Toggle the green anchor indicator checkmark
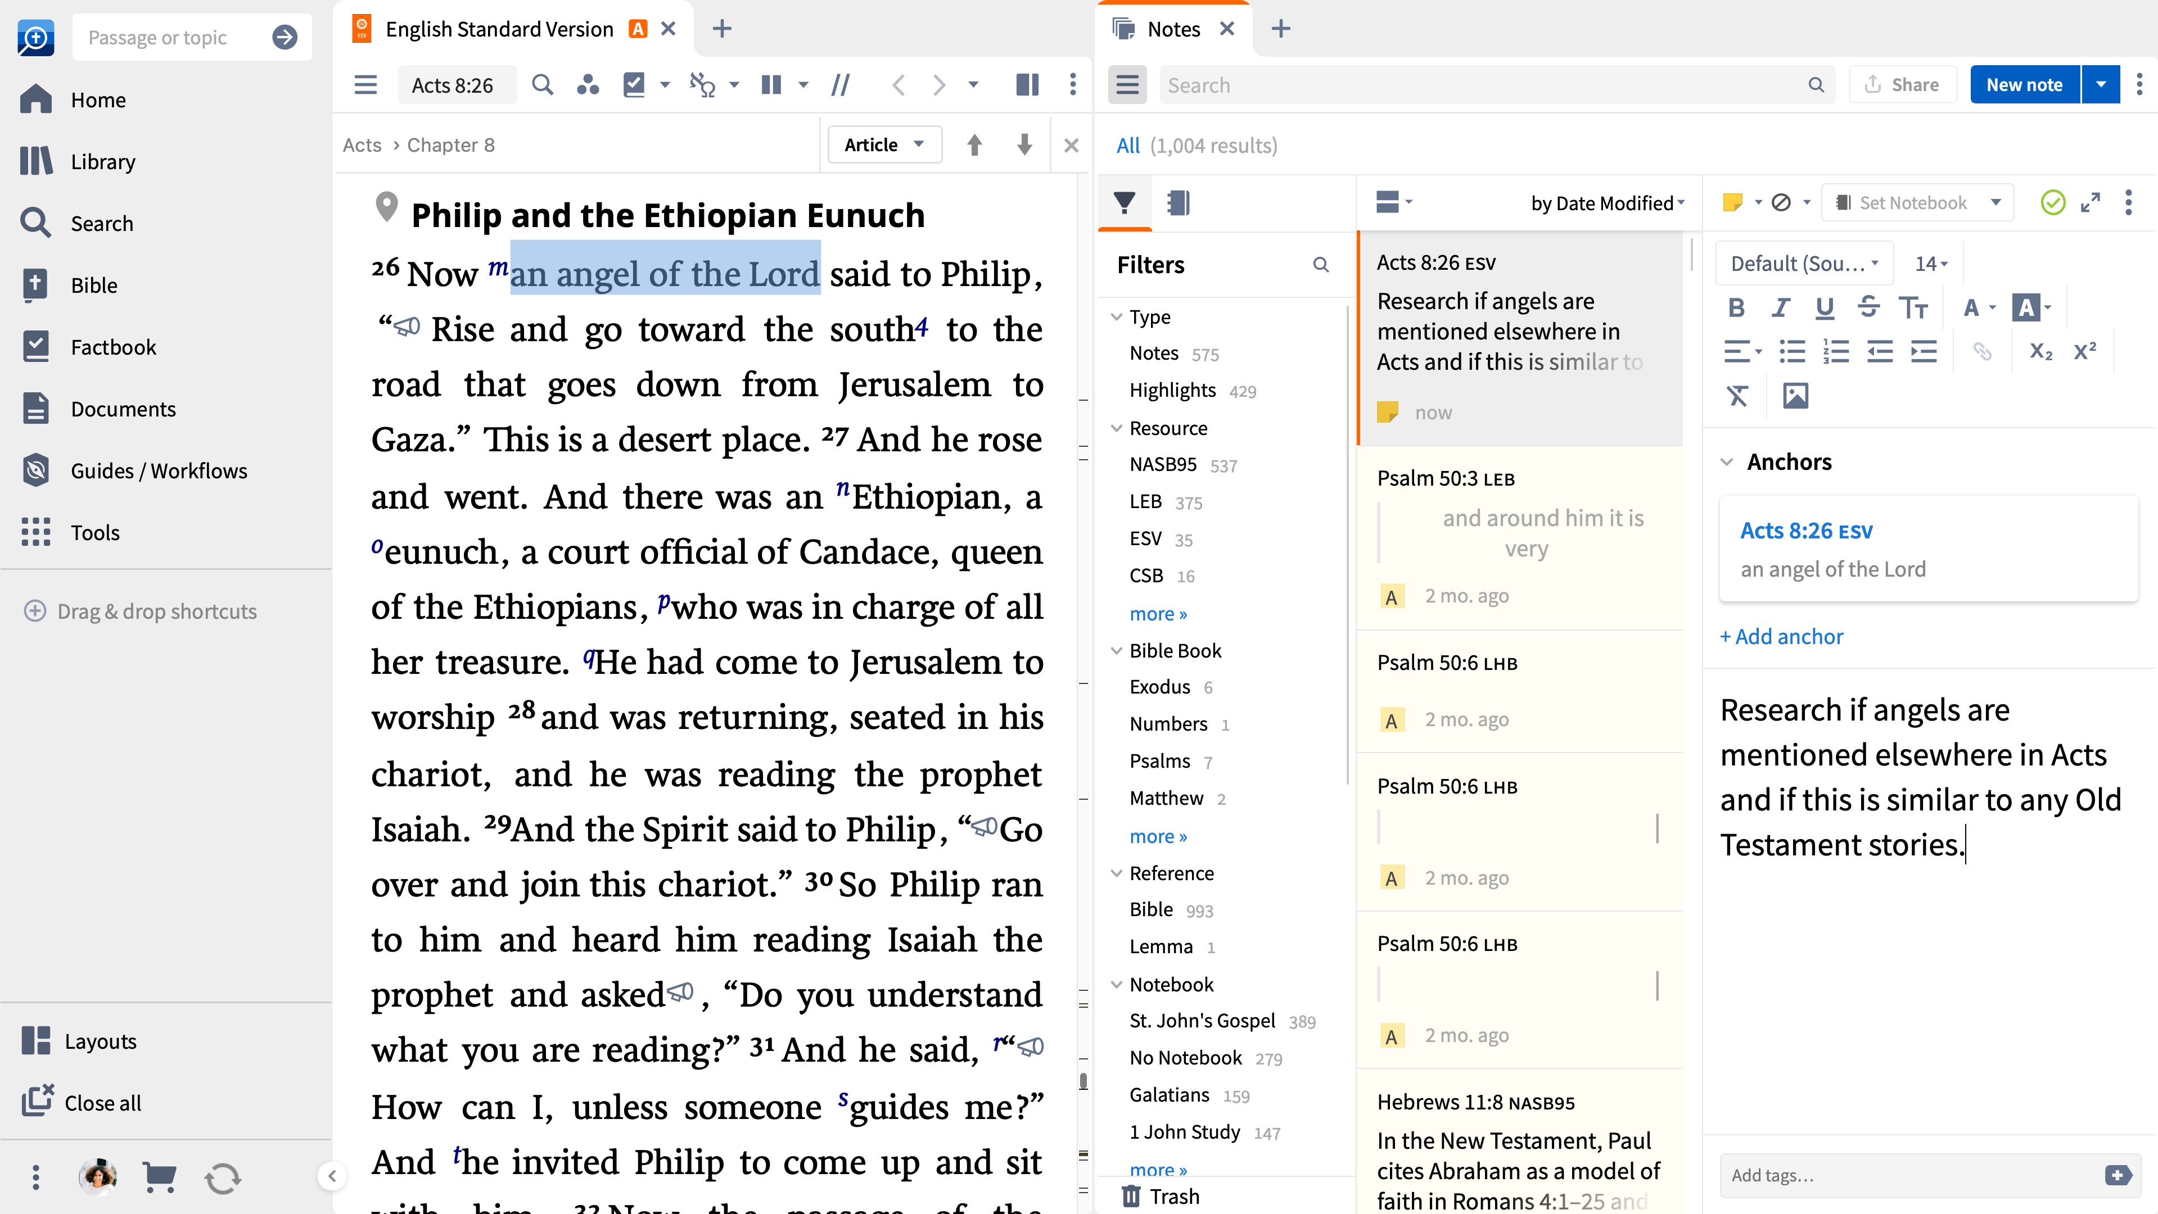The height and width of the screenshot is (1214, 2158). [2052, 202]
